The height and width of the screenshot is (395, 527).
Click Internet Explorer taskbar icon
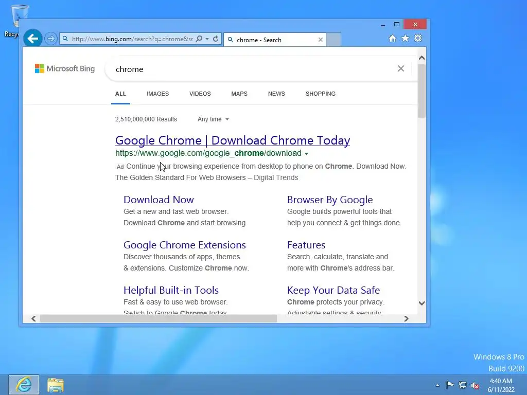click(x=24, y=385)
